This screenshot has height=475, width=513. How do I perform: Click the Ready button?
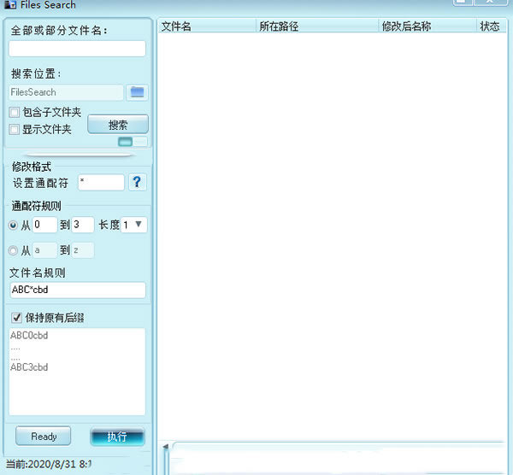(x=44, y=437)
